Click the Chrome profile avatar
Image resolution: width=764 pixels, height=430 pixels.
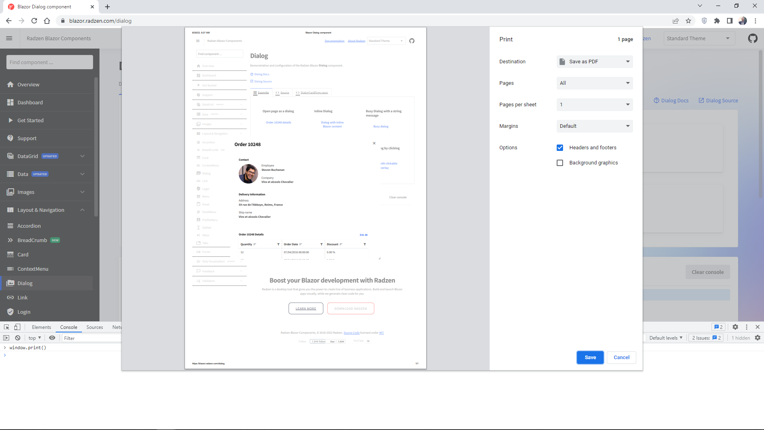coord(743,21)
